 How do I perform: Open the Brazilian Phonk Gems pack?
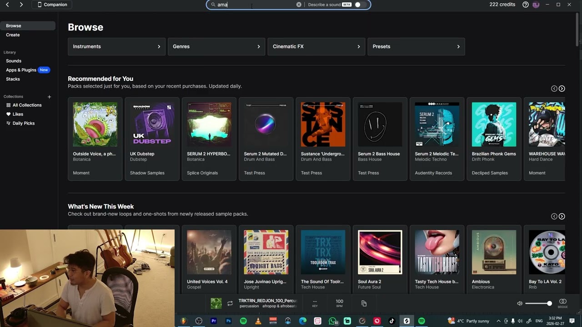[x=494, y=139]
